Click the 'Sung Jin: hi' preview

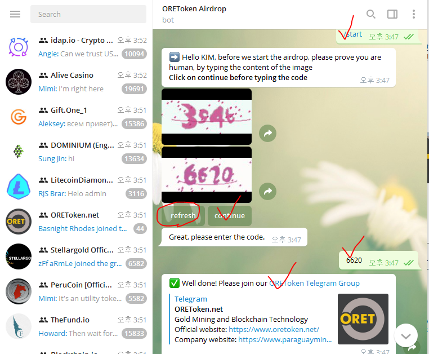[x=56, y=158]
